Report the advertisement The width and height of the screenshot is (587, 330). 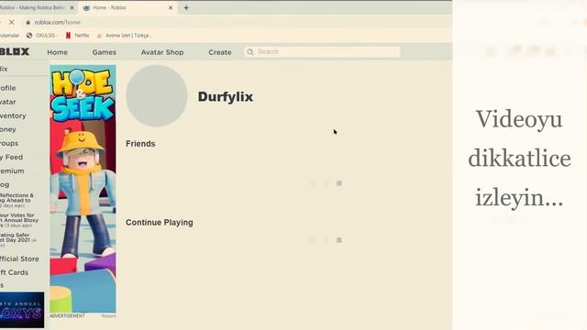(x=108, y=316)
